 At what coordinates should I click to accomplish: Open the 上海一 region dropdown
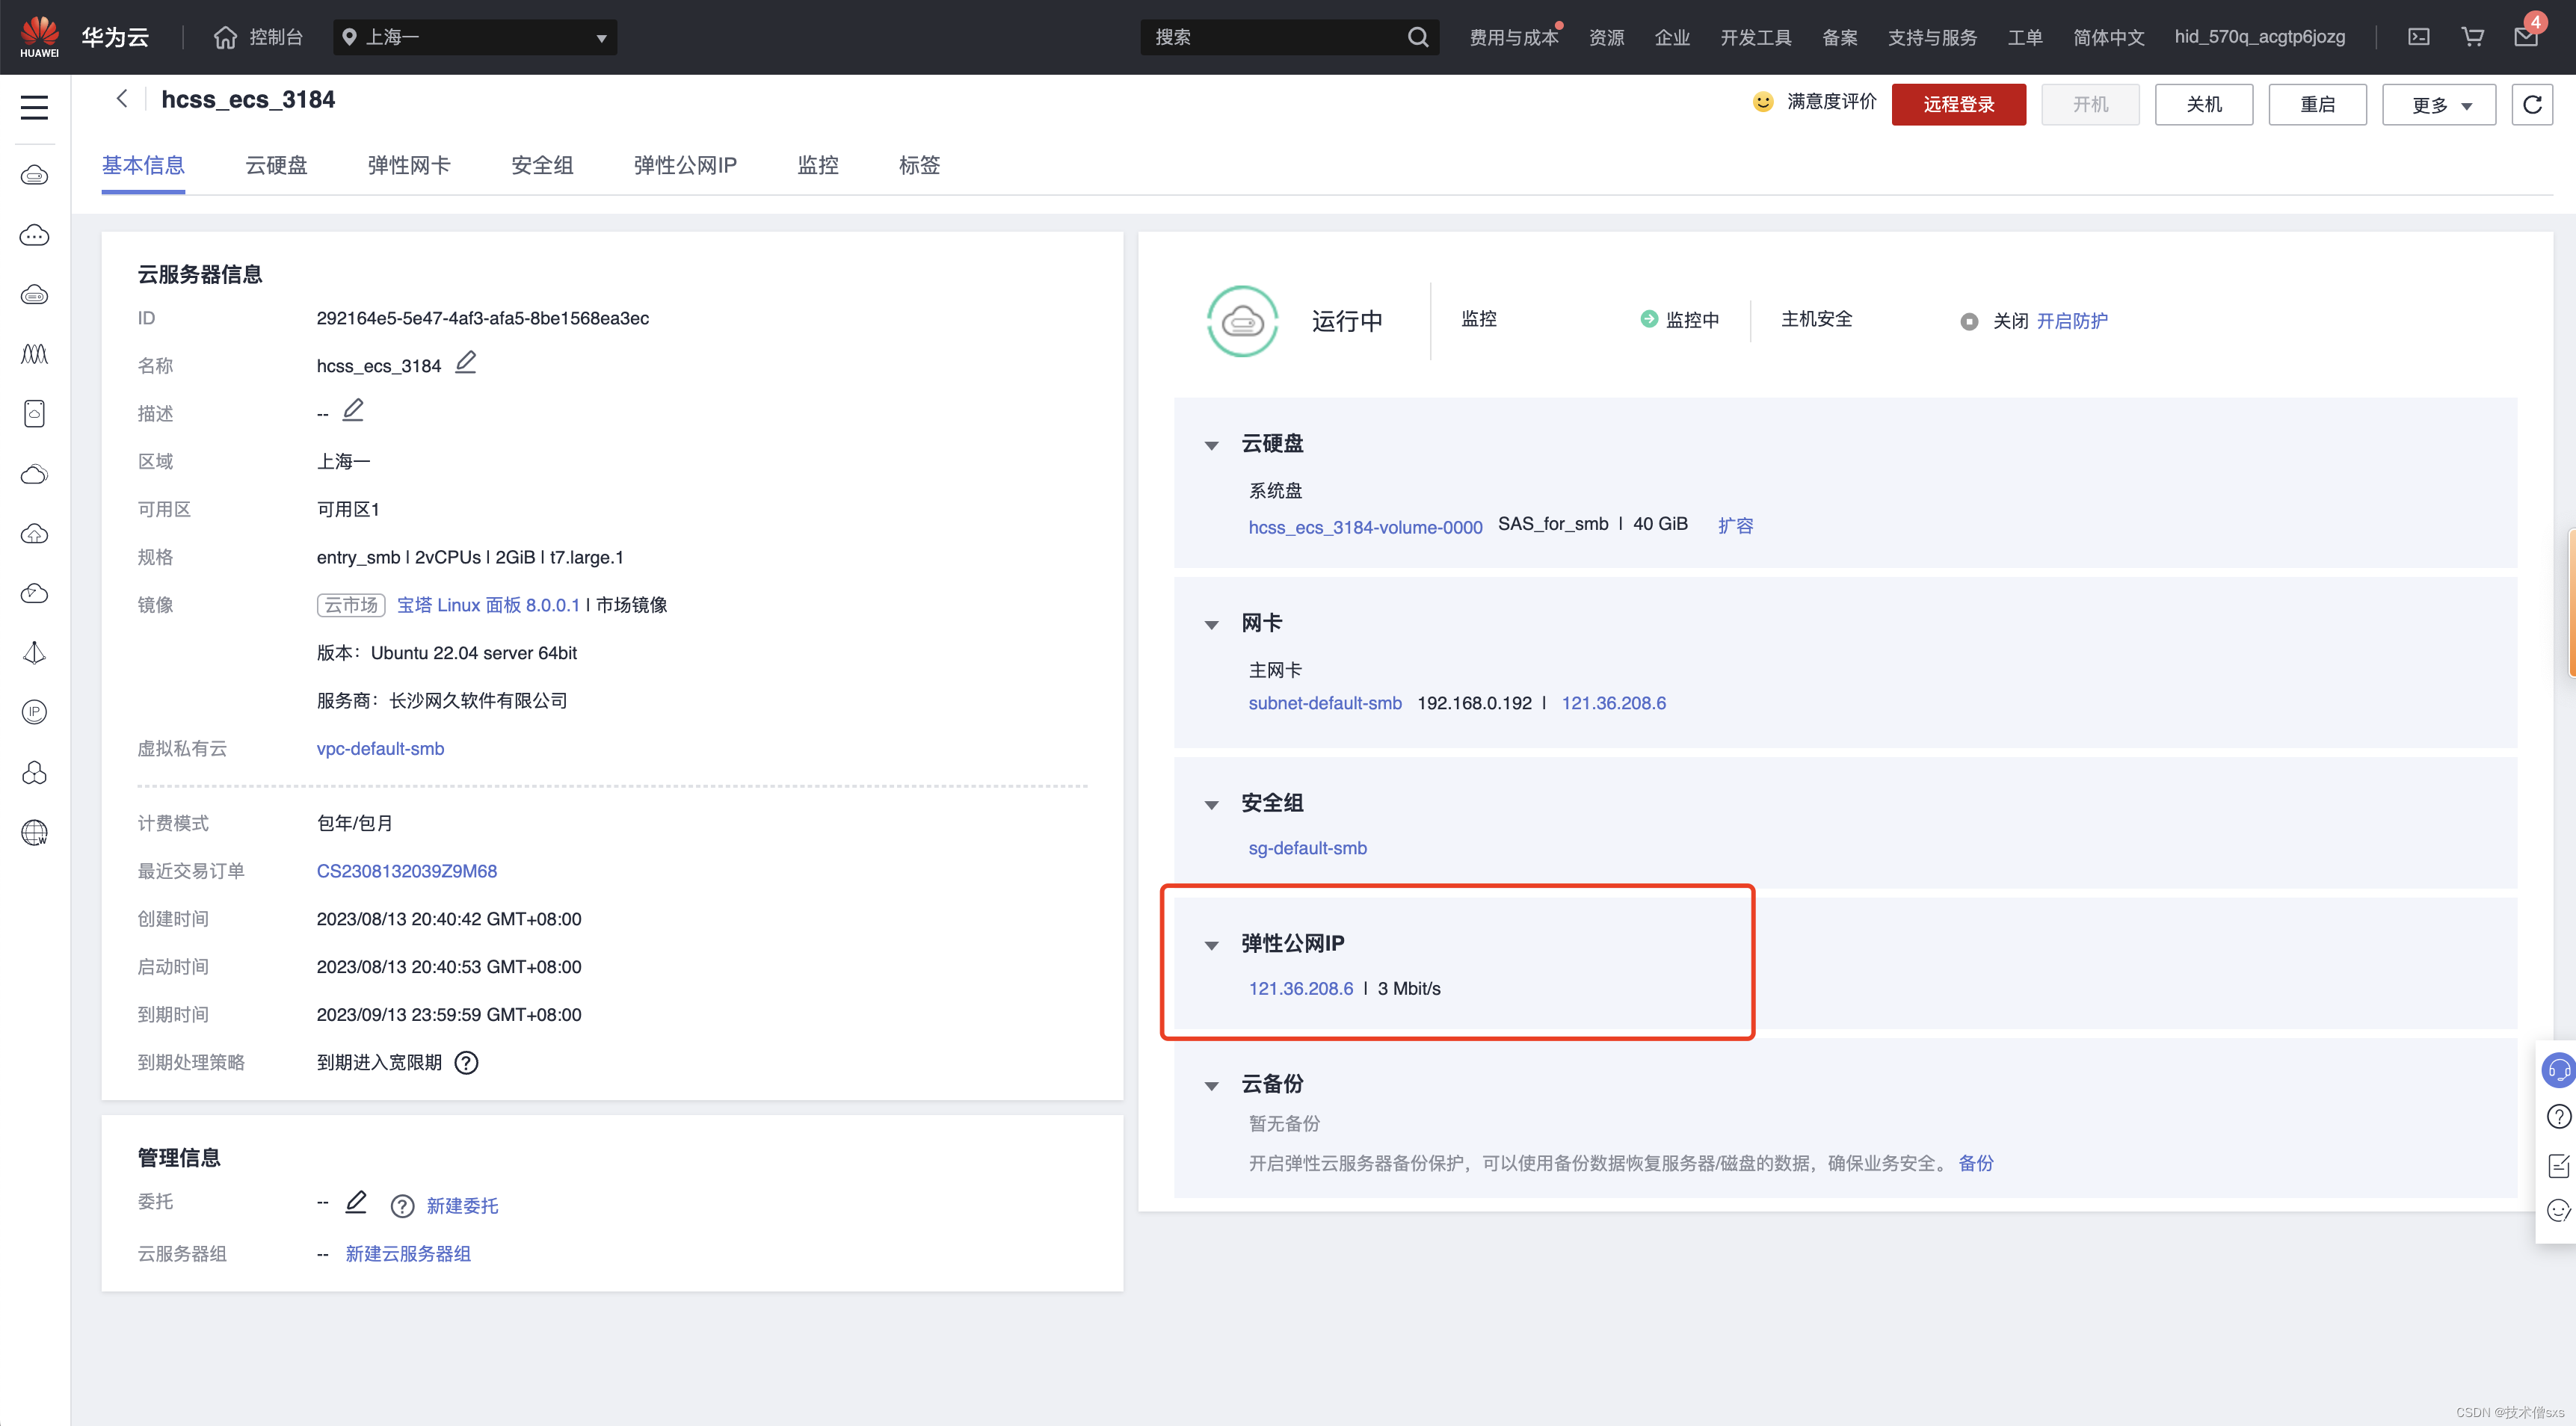pos(475,37)
